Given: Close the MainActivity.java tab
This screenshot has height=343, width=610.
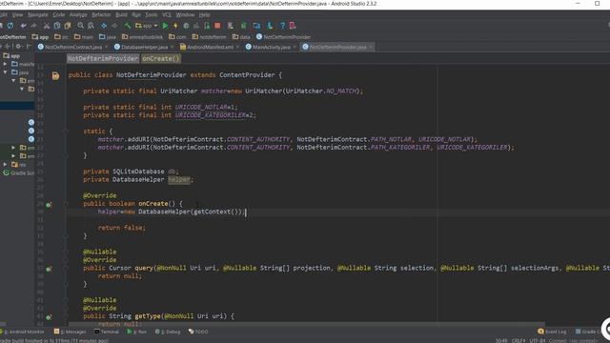Looking at the screenshot, I should pos(295,47).
